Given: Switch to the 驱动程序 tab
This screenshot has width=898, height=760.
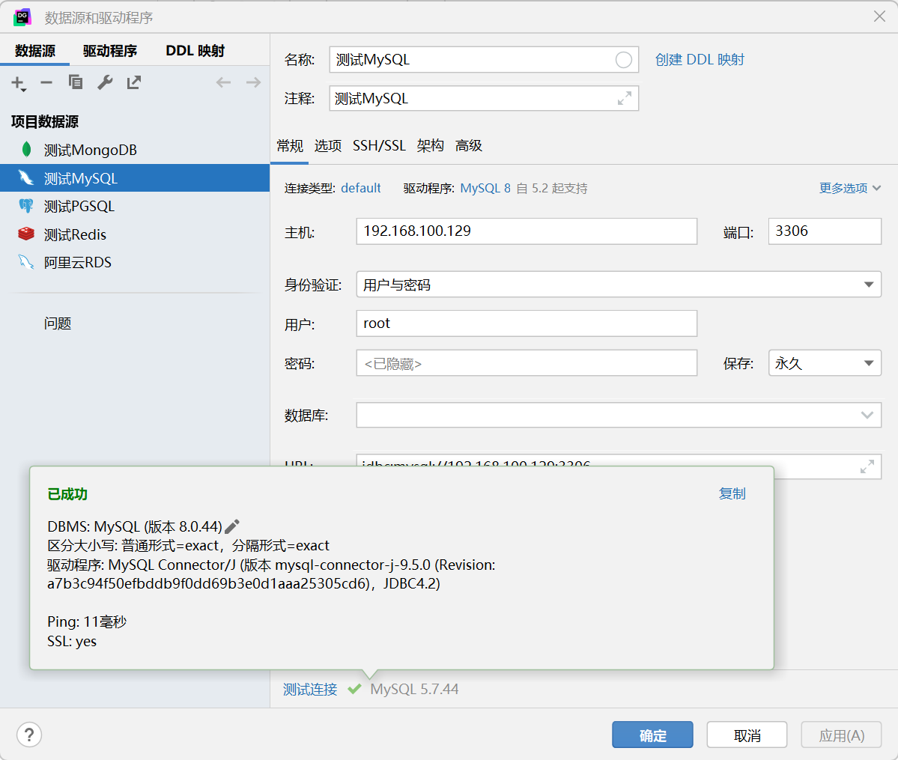Looking at the screenshot, I should coord(110,50).
